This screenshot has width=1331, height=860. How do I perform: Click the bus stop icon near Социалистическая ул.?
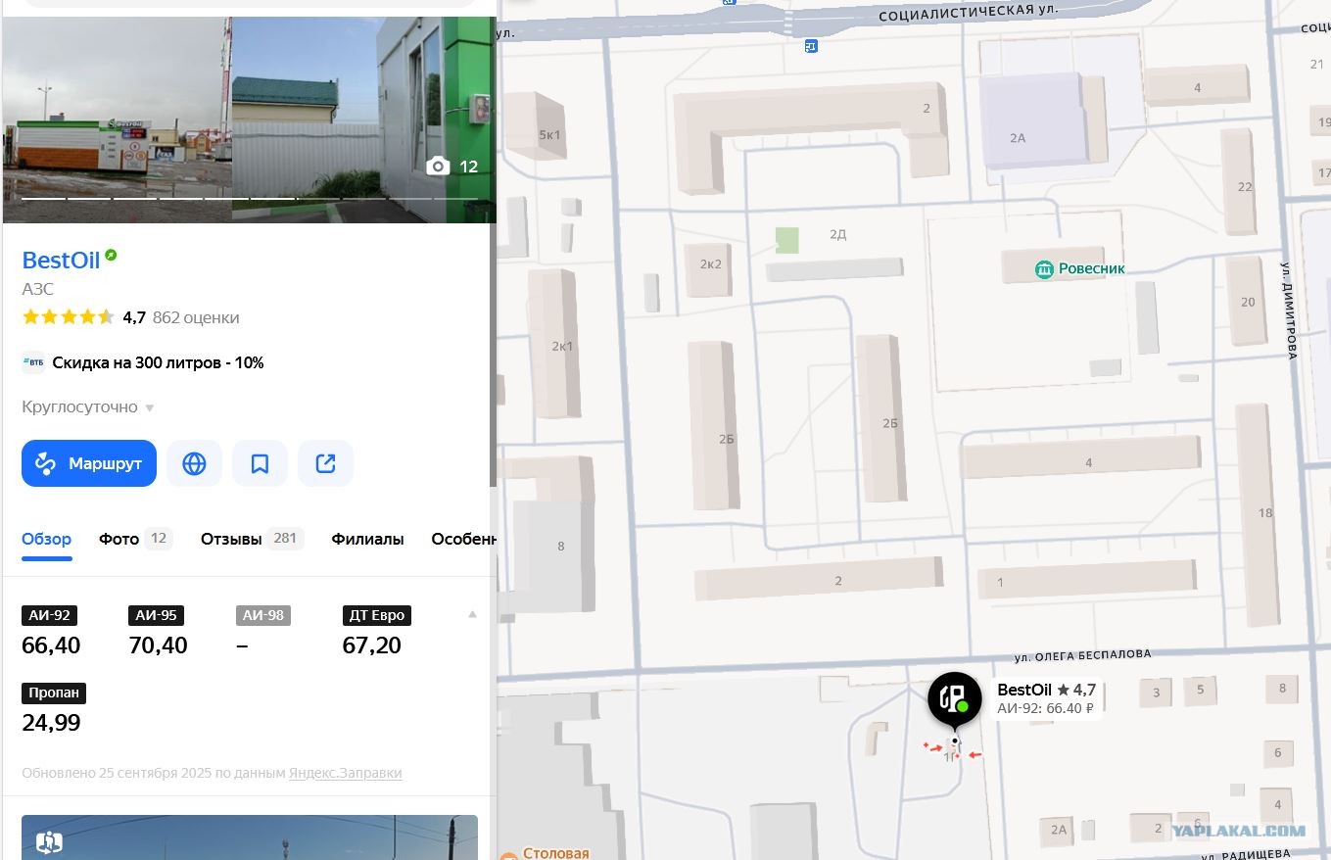coord(811,45)
